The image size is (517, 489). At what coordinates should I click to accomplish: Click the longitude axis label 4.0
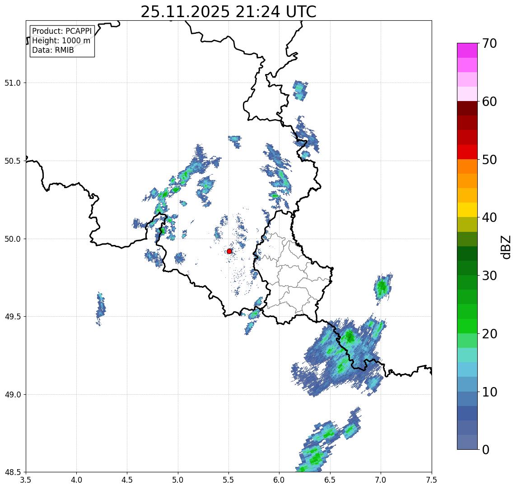click(76, 480)
